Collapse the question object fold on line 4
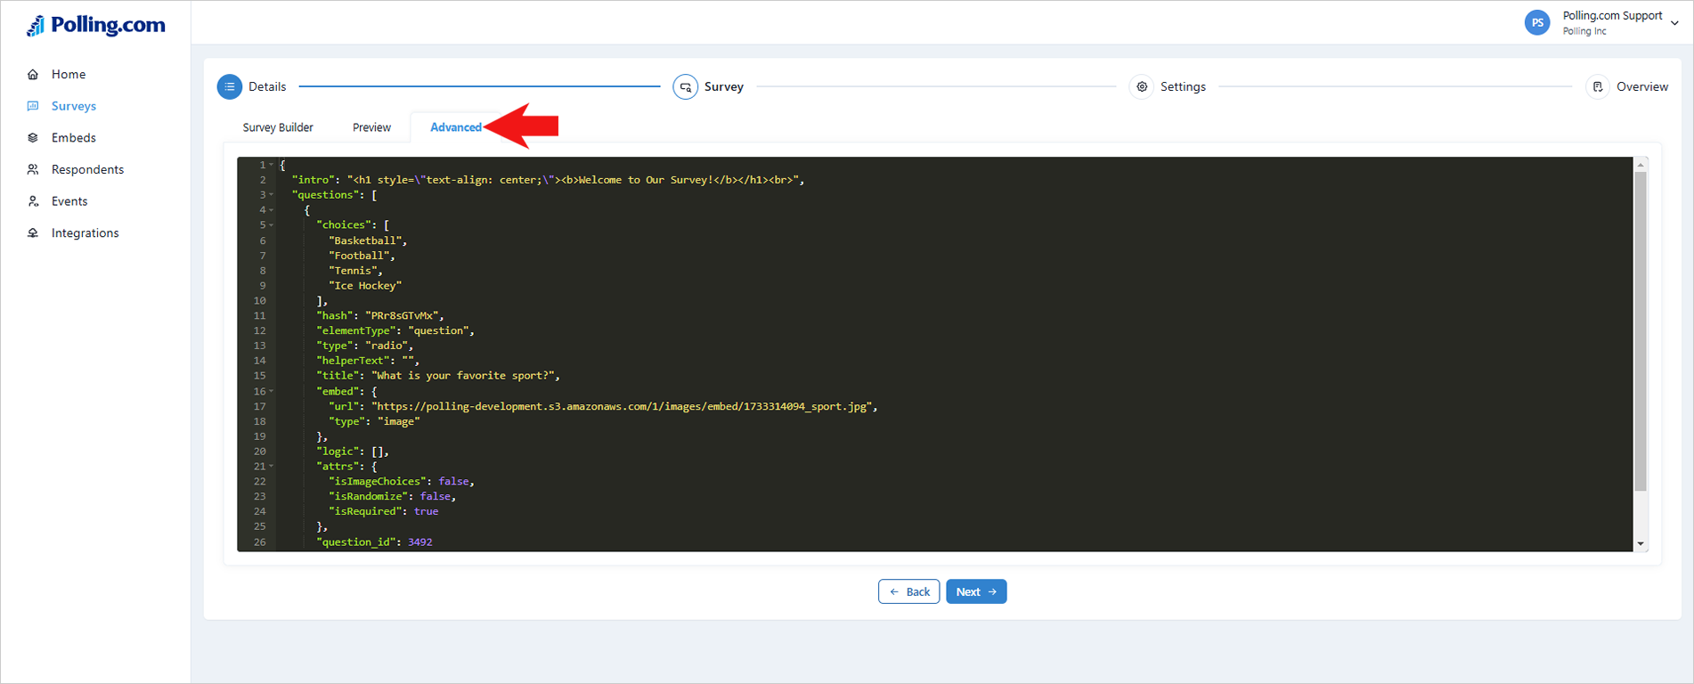1694x684 pixels. pos(272,210)
